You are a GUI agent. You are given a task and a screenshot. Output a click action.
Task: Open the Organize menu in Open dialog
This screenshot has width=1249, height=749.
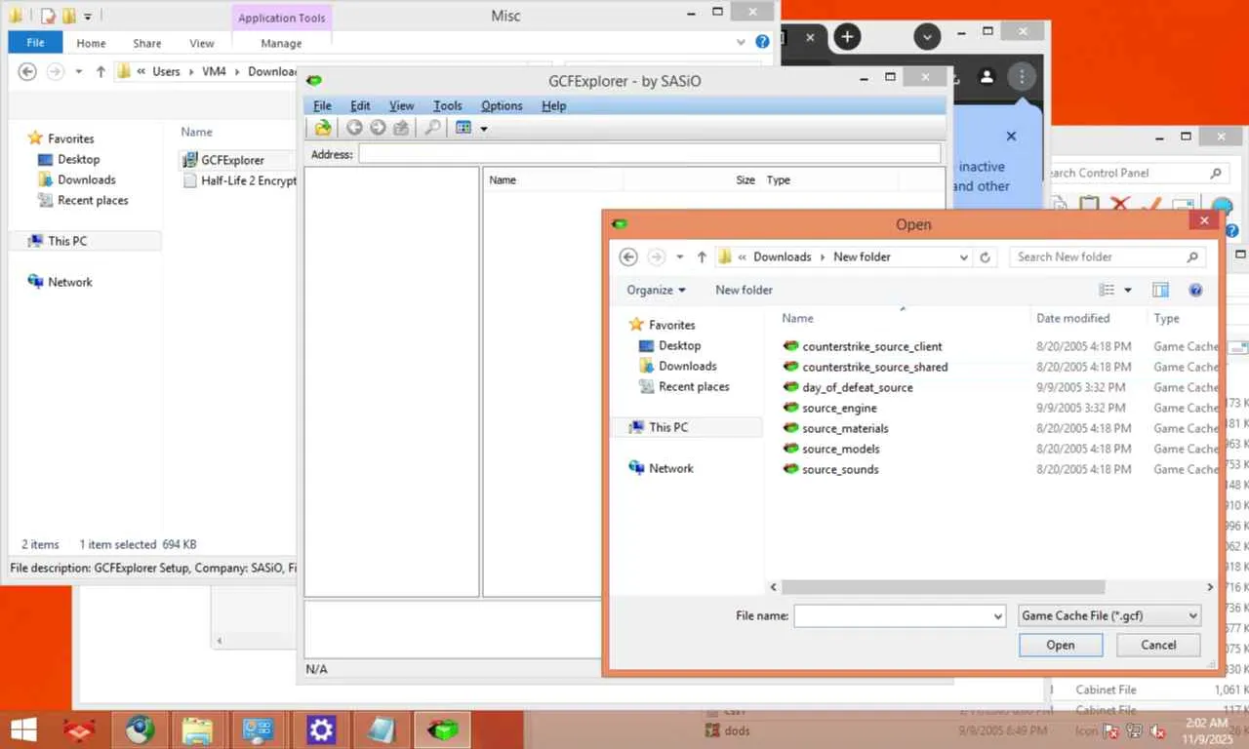[x=656, y=290]
